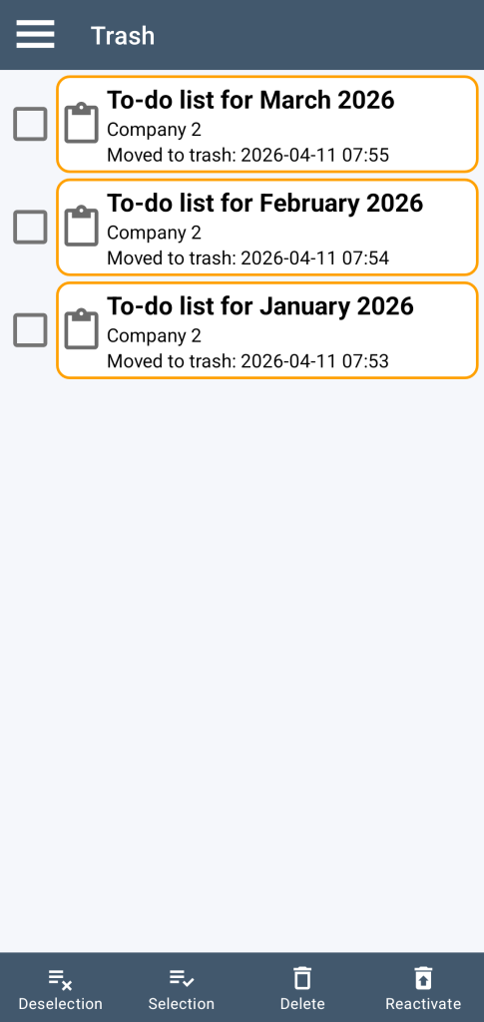Click 'Moved to trash: 2026-04-11 07:55' text
Image resolution: width=484 pixels, height=1022 pixels.
click(x=247, y=155)
